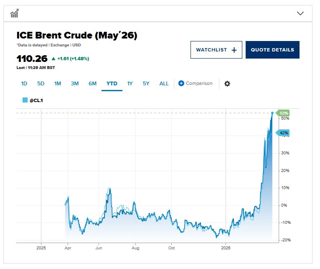Switch to the 6M time range
320x269 pixels.
[92, 84]
